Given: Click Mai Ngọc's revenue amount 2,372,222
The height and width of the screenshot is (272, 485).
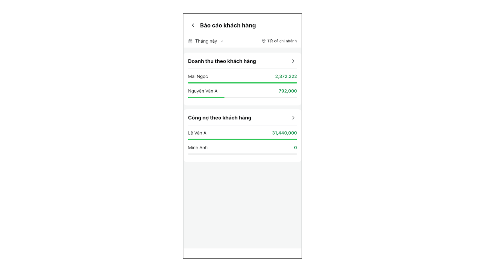Looking at the screenshot, I should point(286,76).
